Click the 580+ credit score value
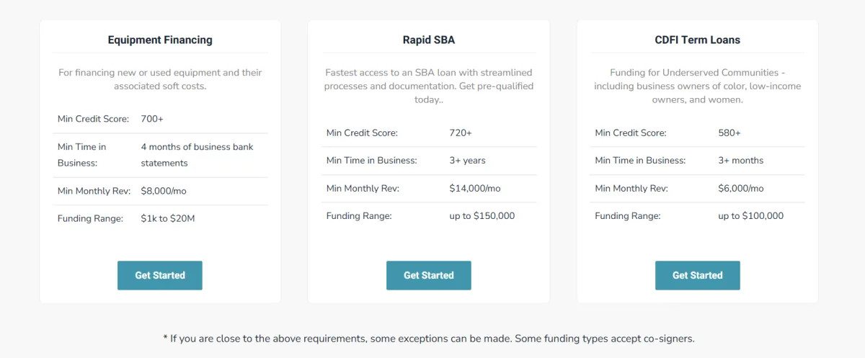The width and height of the screenshot is (865, 358). (x=729, y=133)
